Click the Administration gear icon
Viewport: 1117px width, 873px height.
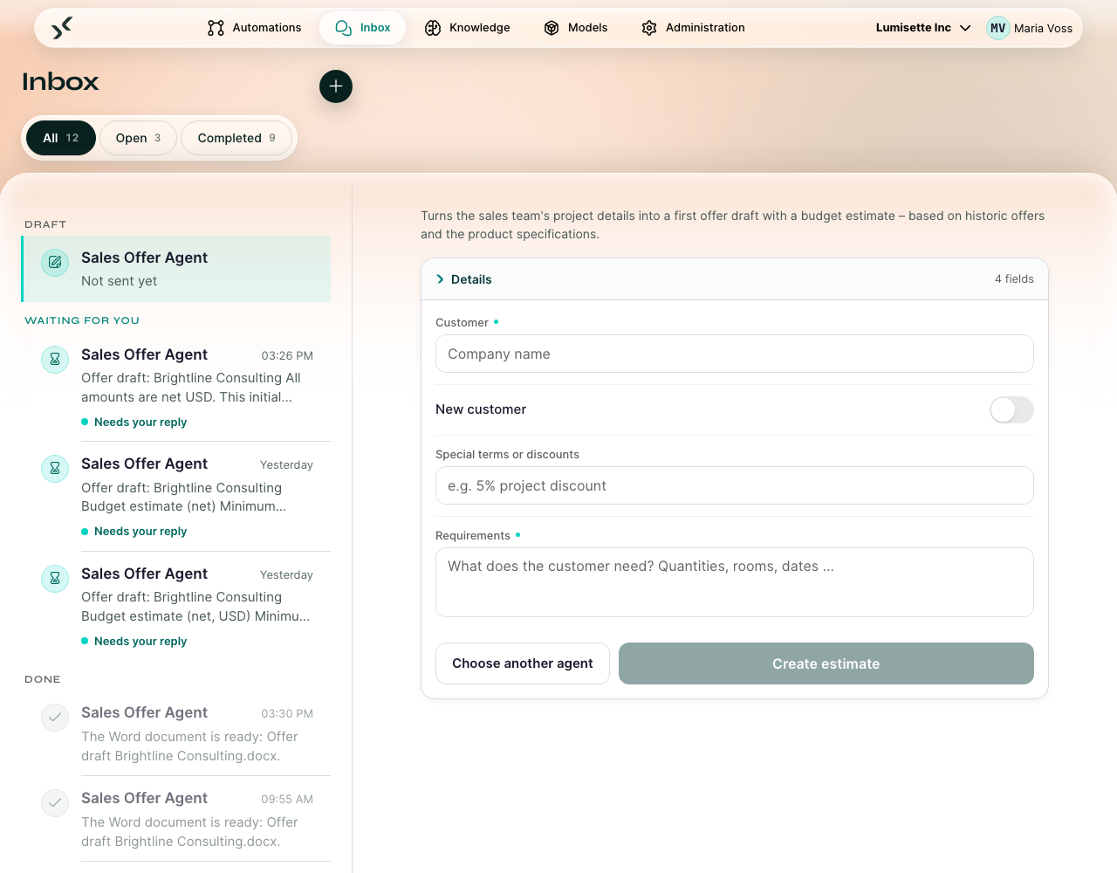pyautogui.click(x=649, y=28)
